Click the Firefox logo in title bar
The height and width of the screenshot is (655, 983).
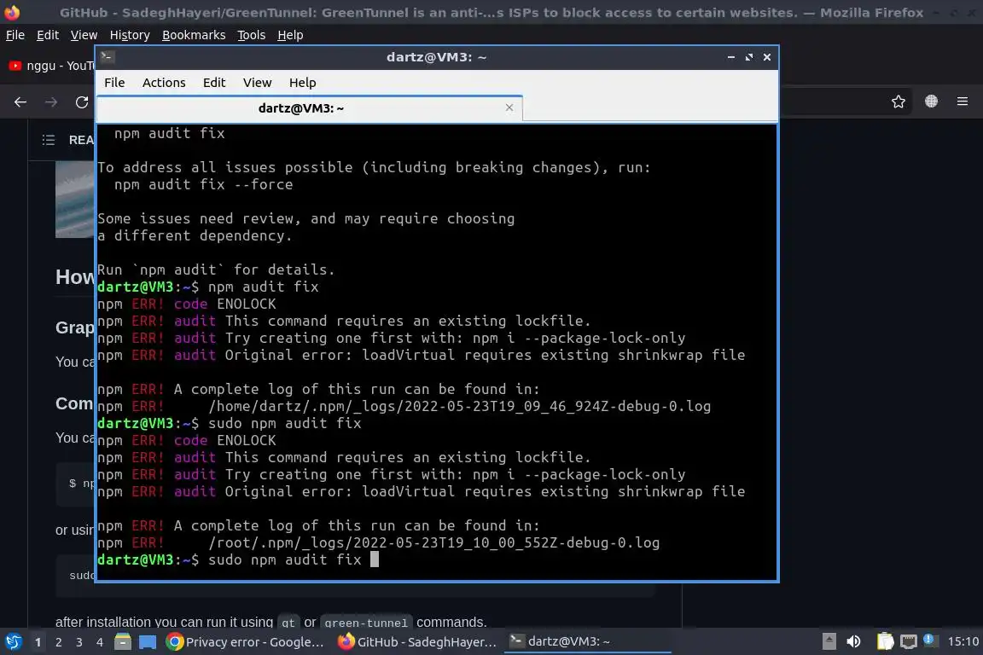click(12, 12)
